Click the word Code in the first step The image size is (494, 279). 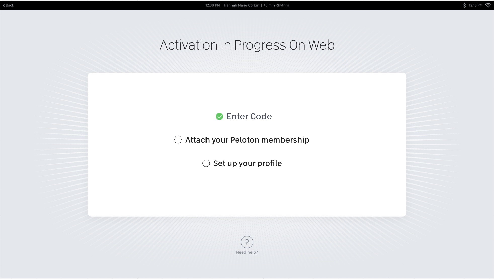[261, 116]
